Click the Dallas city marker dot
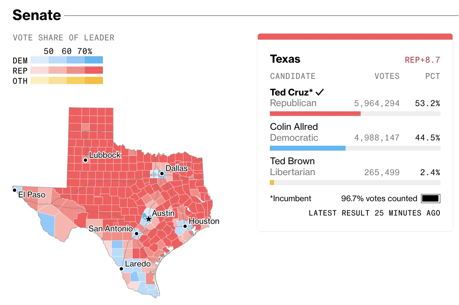The height and width of the screenshot is (305, 459). [x=162, y=174]
